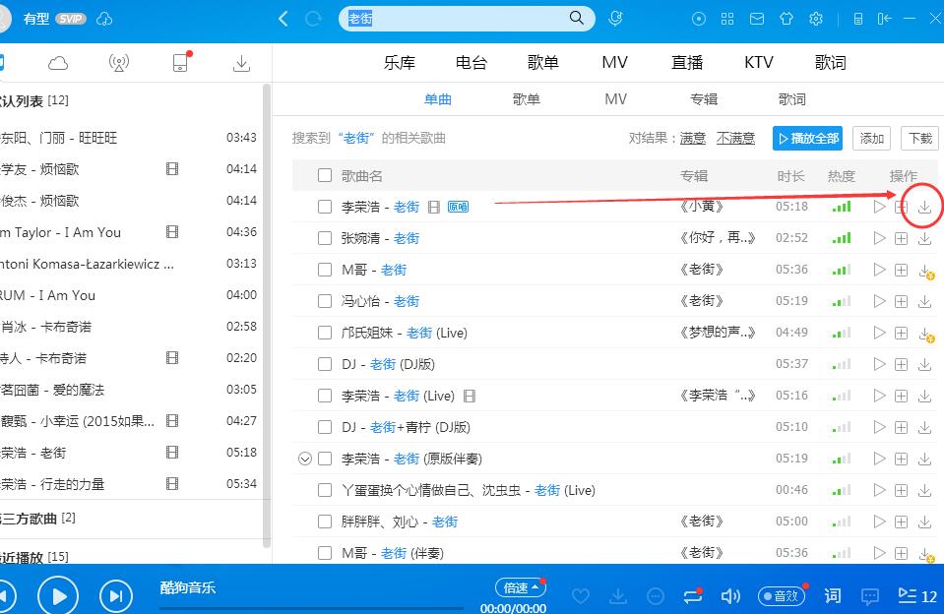The width and height of the screenshot is (944, 614).
Task: Download DJ - 老街 (DJ版) with duration 05:37
Action: click(x=924, y=364)
